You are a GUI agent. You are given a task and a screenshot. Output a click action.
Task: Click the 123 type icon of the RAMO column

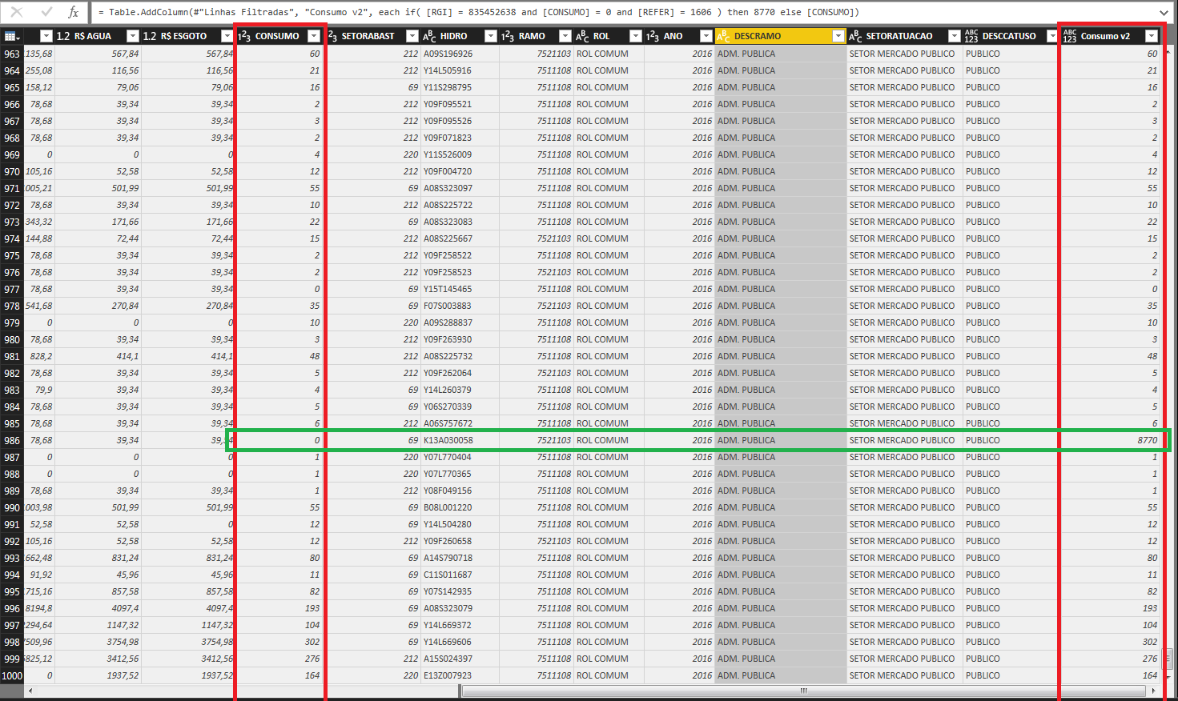point(508,36)
